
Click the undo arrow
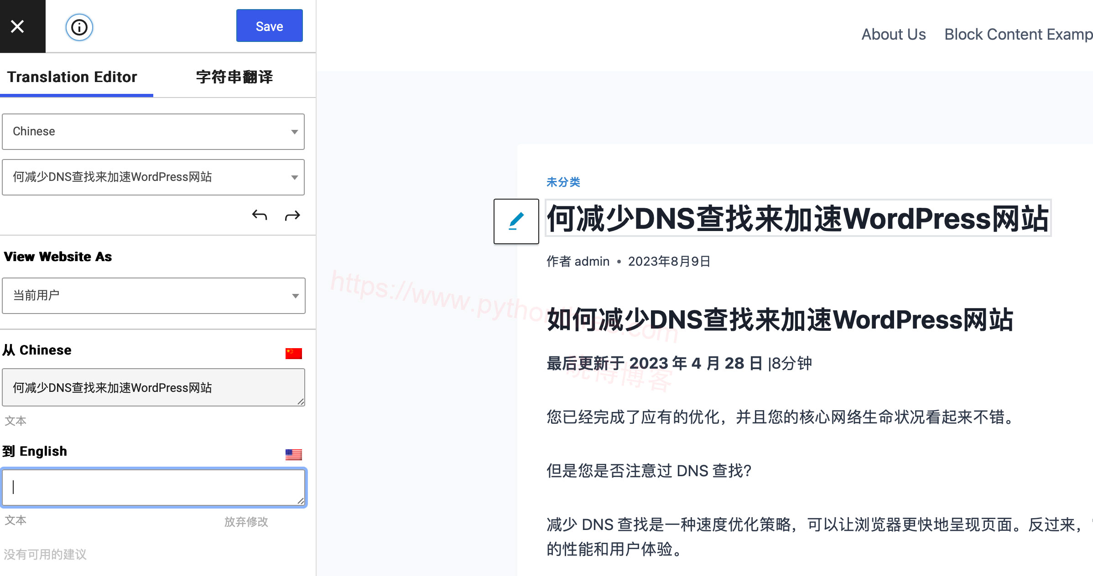[260, 215]
